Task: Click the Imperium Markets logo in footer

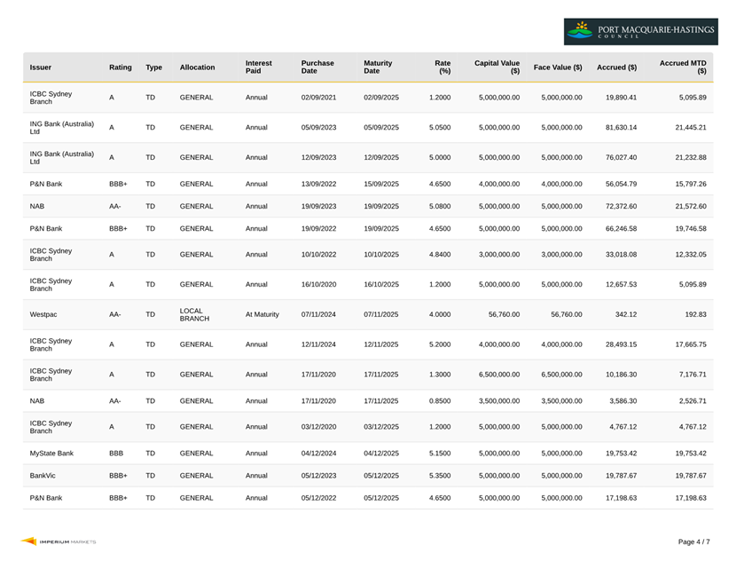Action: tap(59, 541)
